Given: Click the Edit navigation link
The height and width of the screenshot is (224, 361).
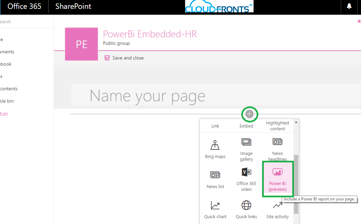Looking at the screenshot, I should [4, 114].
